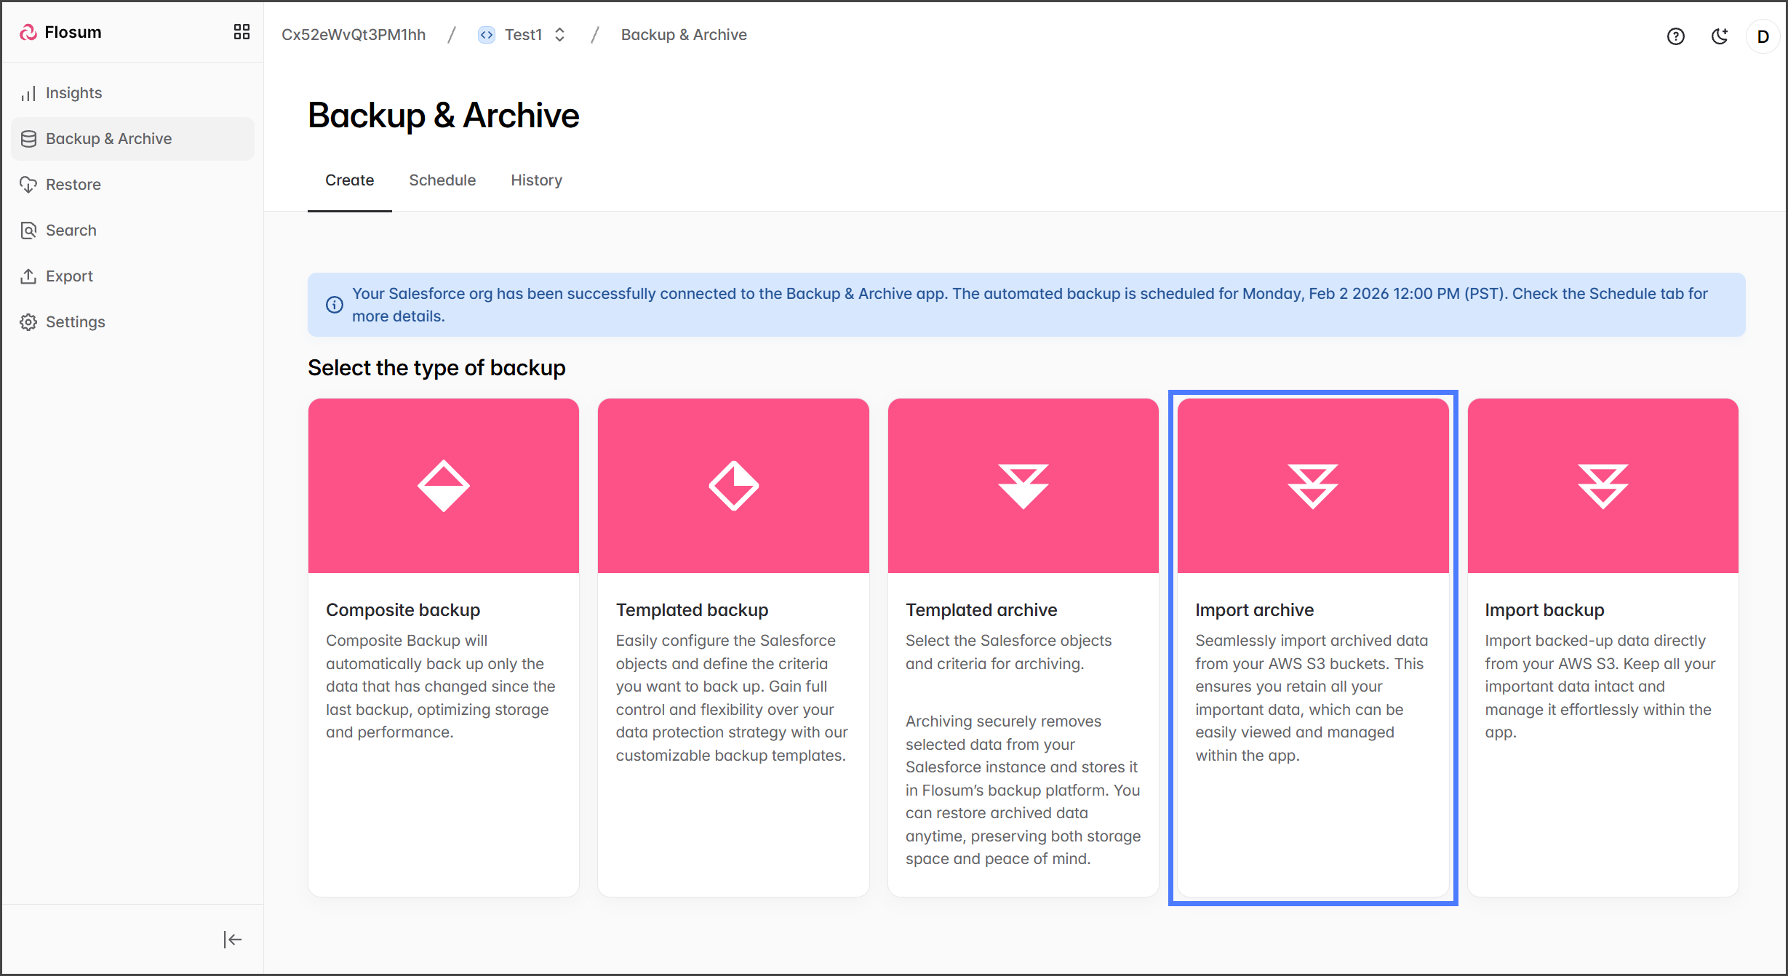Image resolution: width=1788 pixels, height=976 pixels.
Task: Toggle dark mode moon icon
Action: pos(1720,36)
